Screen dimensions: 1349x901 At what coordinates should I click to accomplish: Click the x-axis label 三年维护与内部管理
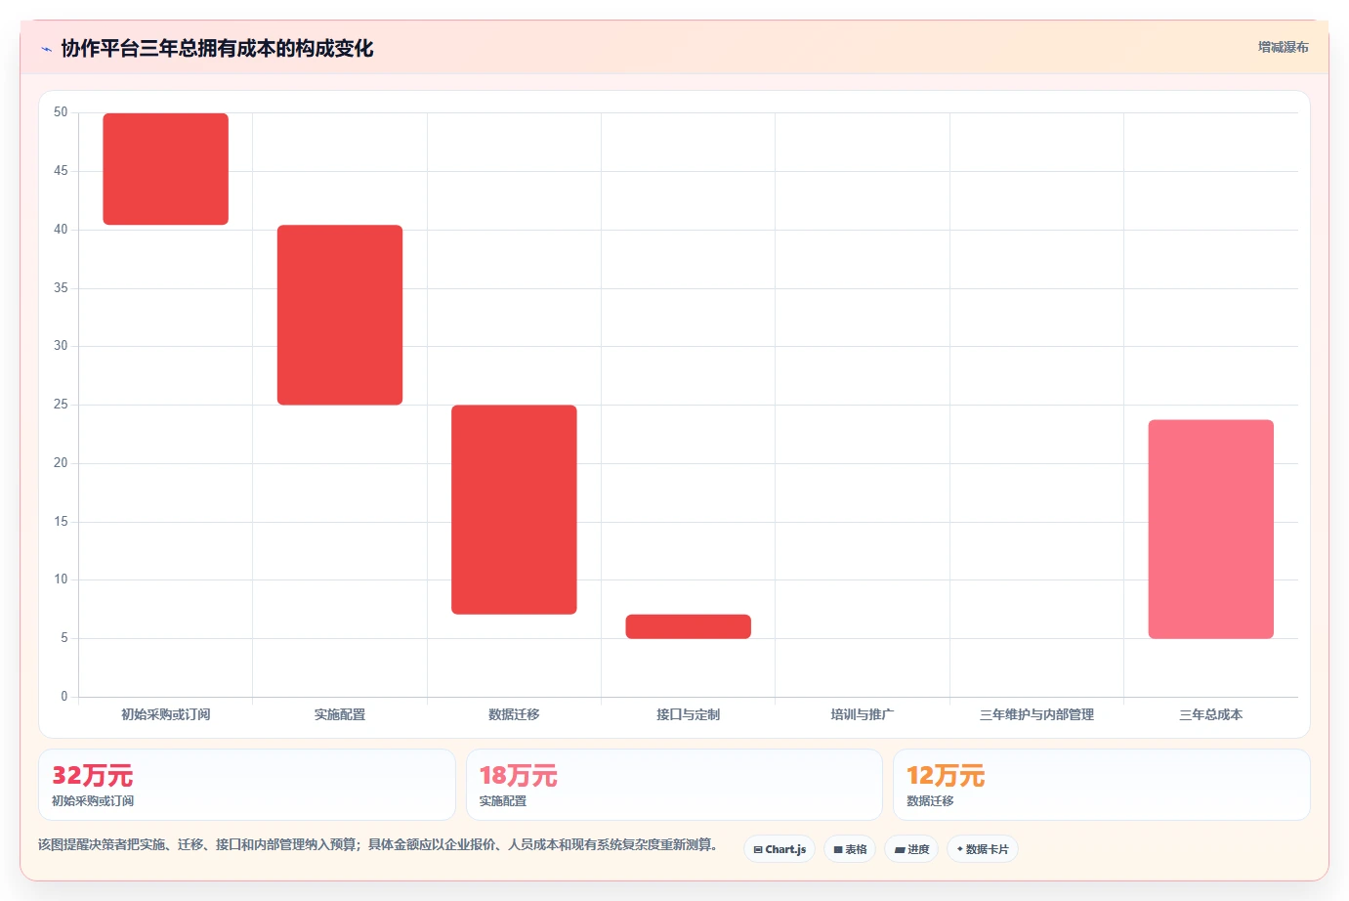(x=1036, y=714)
